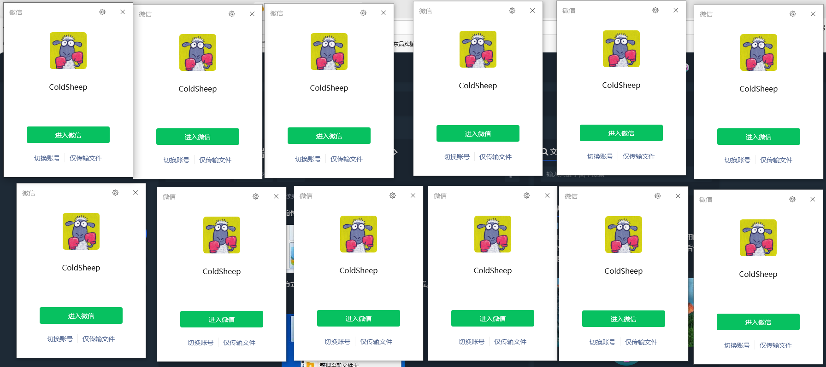Screen dimensions: 826x367
Task: Click 进入微信 in the bottom-right WeChat window
Action: pyautogui.click(x=758, y=322)
